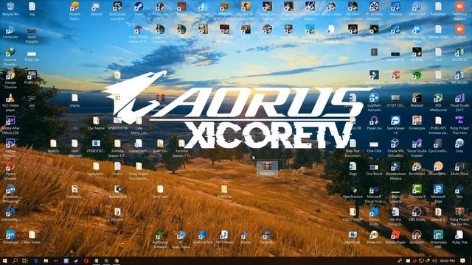Click the taskbar search icon
The width and height of the screenshot is (472, 265).
(15, 261)
